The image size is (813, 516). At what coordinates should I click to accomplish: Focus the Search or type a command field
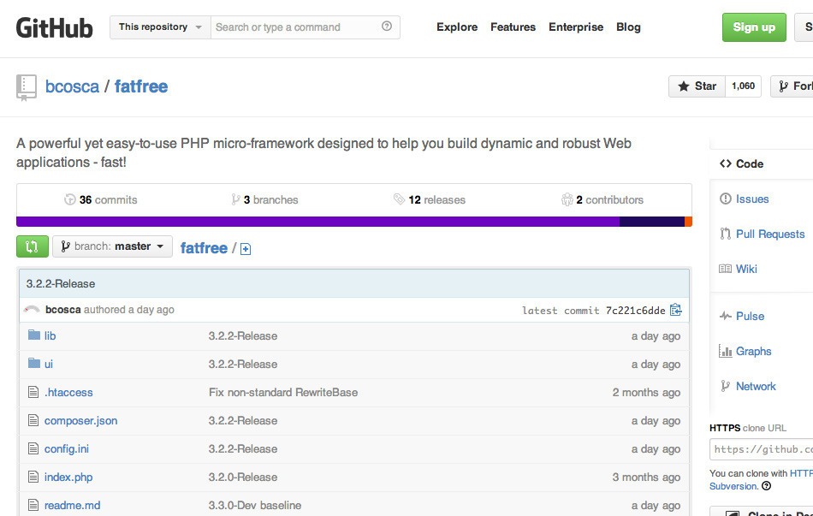coord(305,27)
